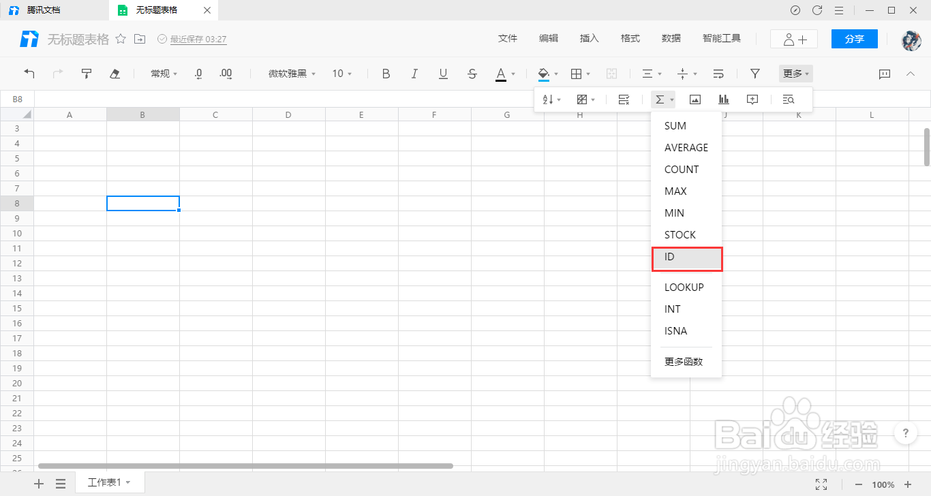Expand the borders dropdown

pos(580,74)
